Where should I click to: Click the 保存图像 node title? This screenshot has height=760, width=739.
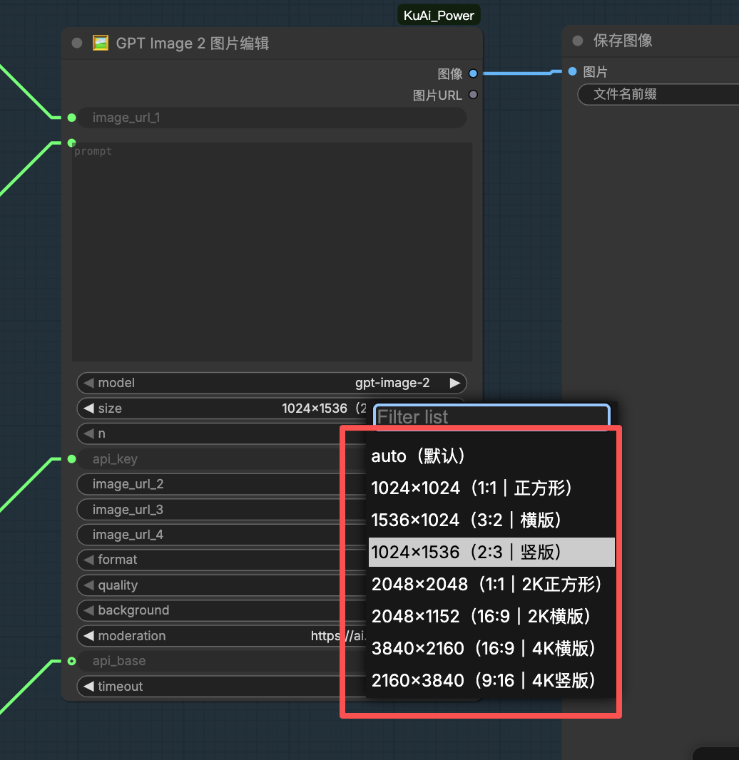click(623, 41)
